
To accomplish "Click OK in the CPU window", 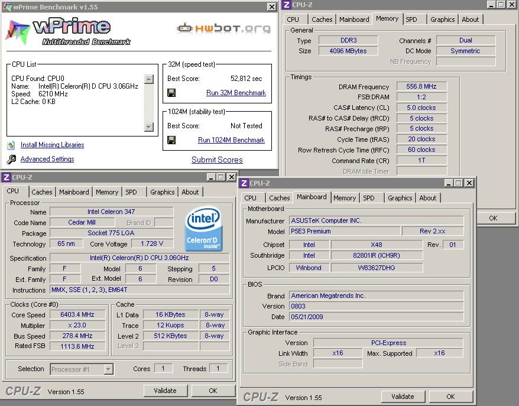I will pos(213,391).
